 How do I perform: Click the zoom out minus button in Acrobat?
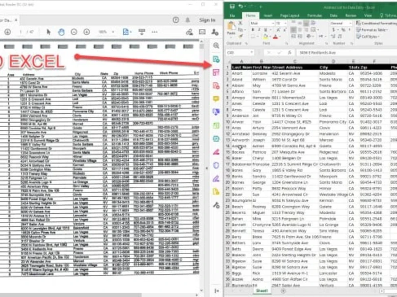tap(74, 32)
